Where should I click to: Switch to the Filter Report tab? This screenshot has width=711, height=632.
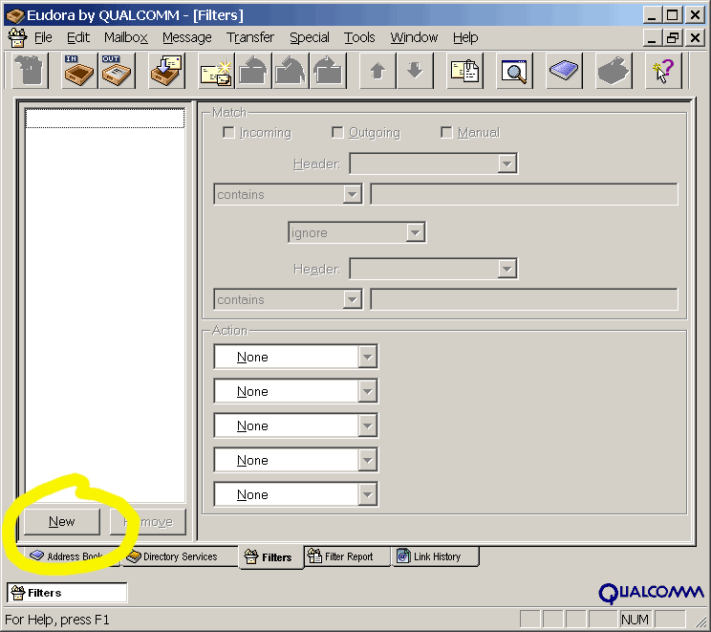coord(347,556)
